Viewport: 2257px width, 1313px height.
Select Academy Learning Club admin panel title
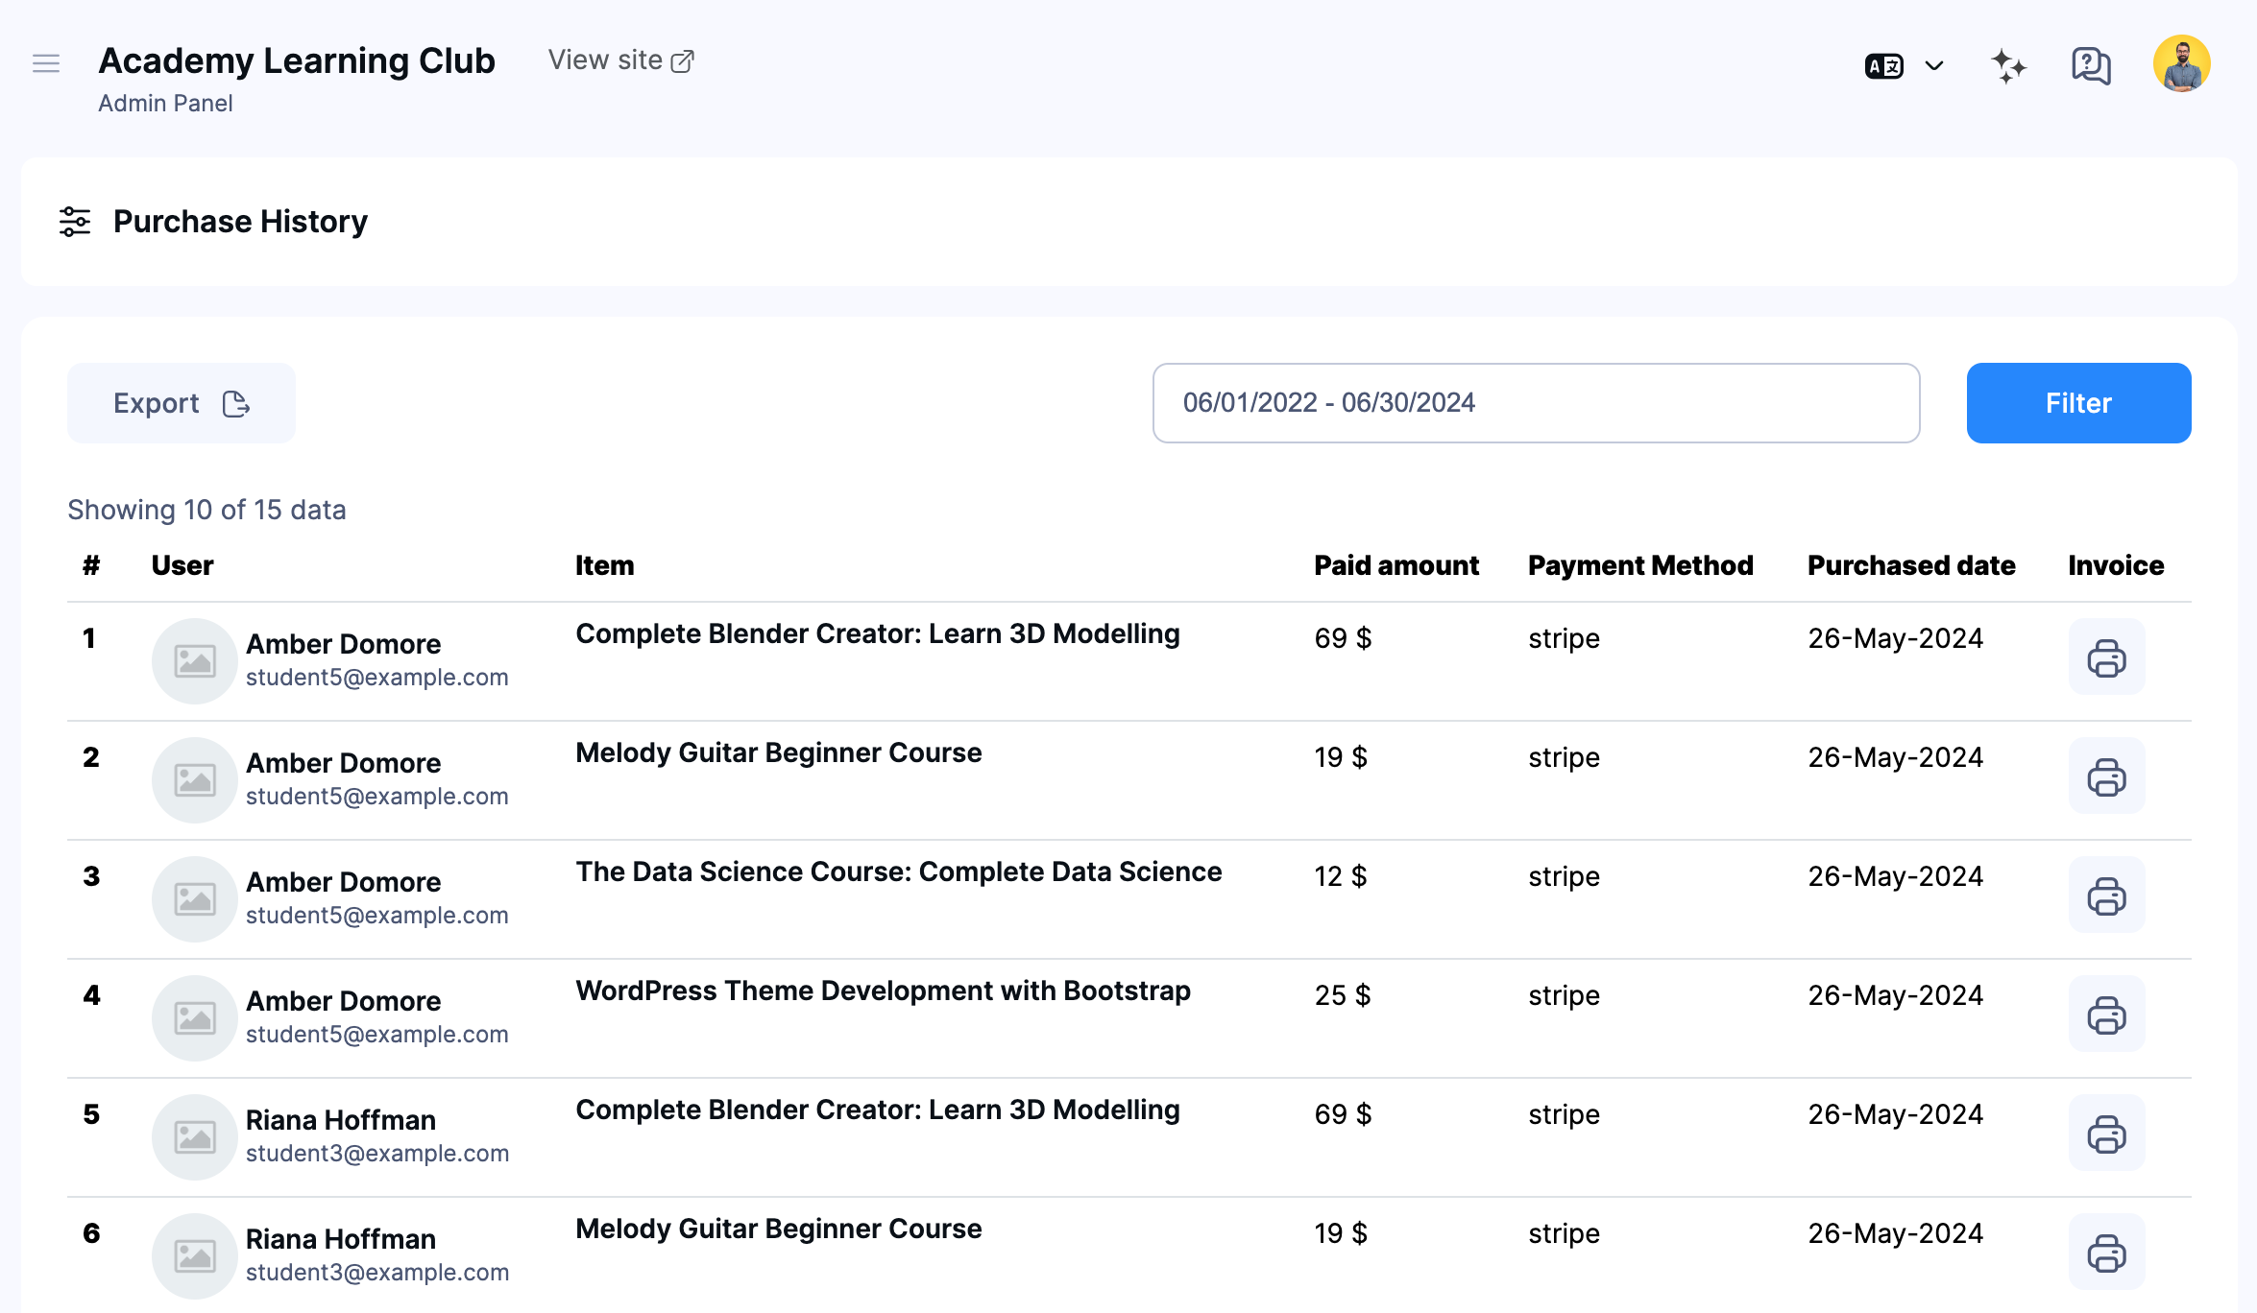click(x=297, y=60)
